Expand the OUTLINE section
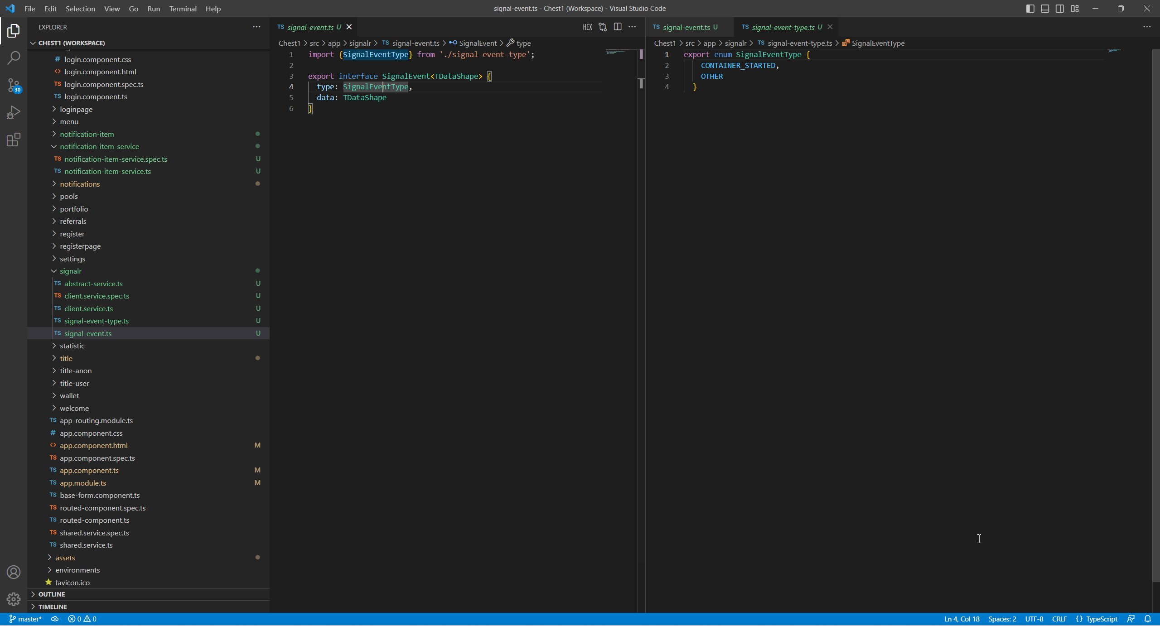The width and height of the screenshot is (1160, 626). coord(52,594)
